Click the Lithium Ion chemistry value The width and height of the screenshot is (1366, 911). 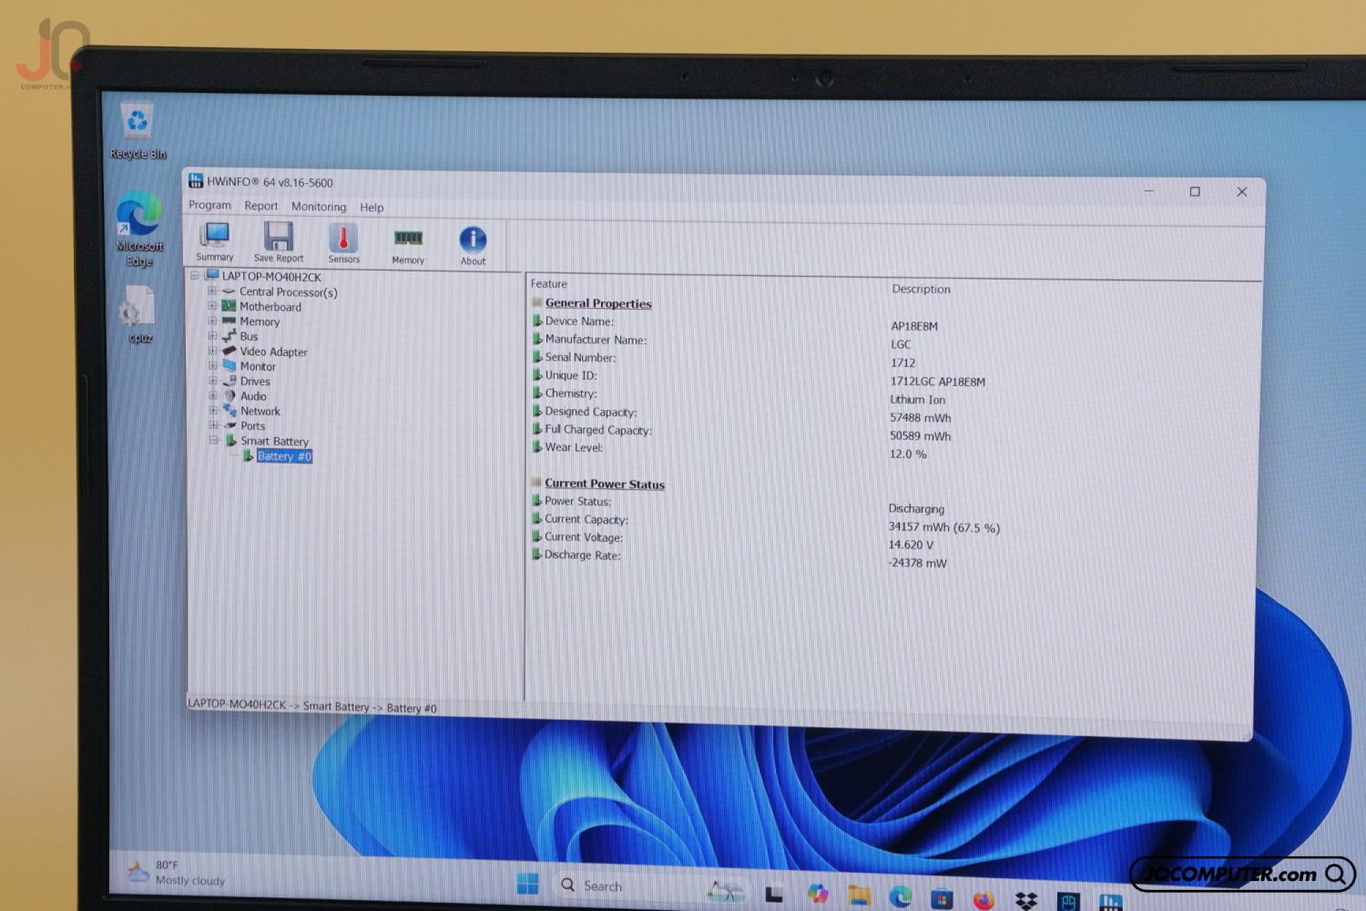pos(918,400)
